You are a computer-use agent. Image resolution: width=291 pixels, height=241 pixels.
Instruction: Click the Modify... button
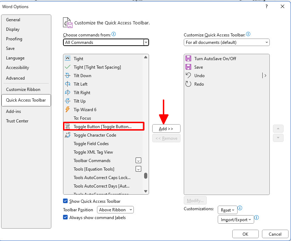point(195,200)
